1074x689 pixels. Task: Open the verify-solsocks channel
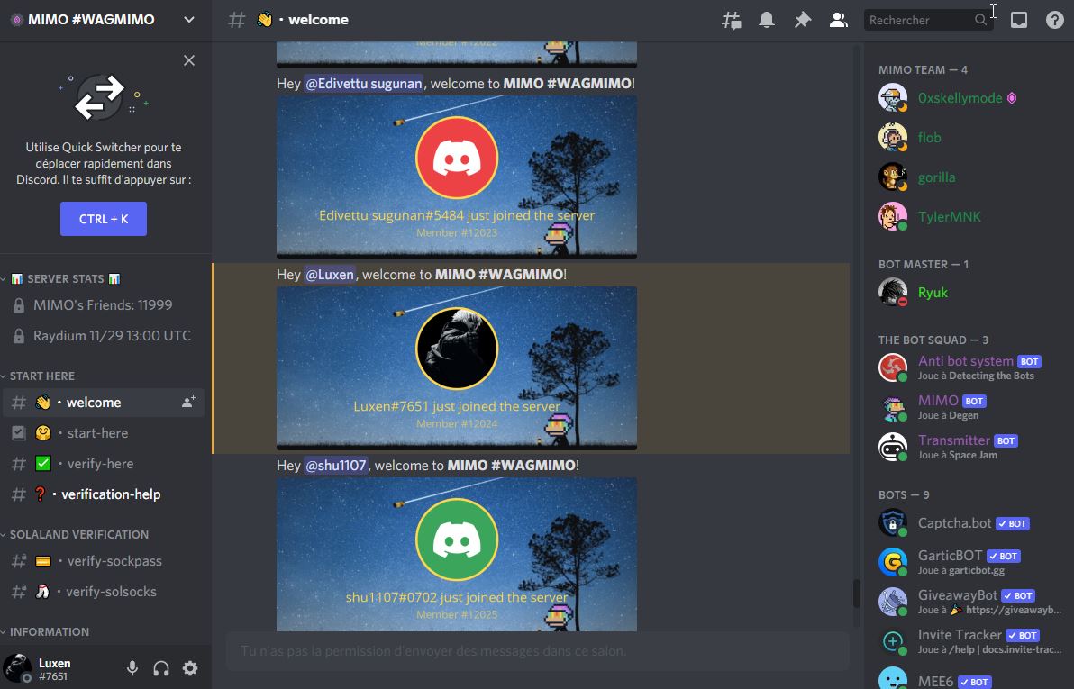104,592
